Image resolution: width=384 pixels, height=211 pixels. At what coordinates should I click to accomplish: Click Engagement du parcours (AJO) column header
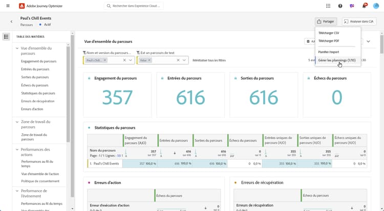(x=140, y=140)
